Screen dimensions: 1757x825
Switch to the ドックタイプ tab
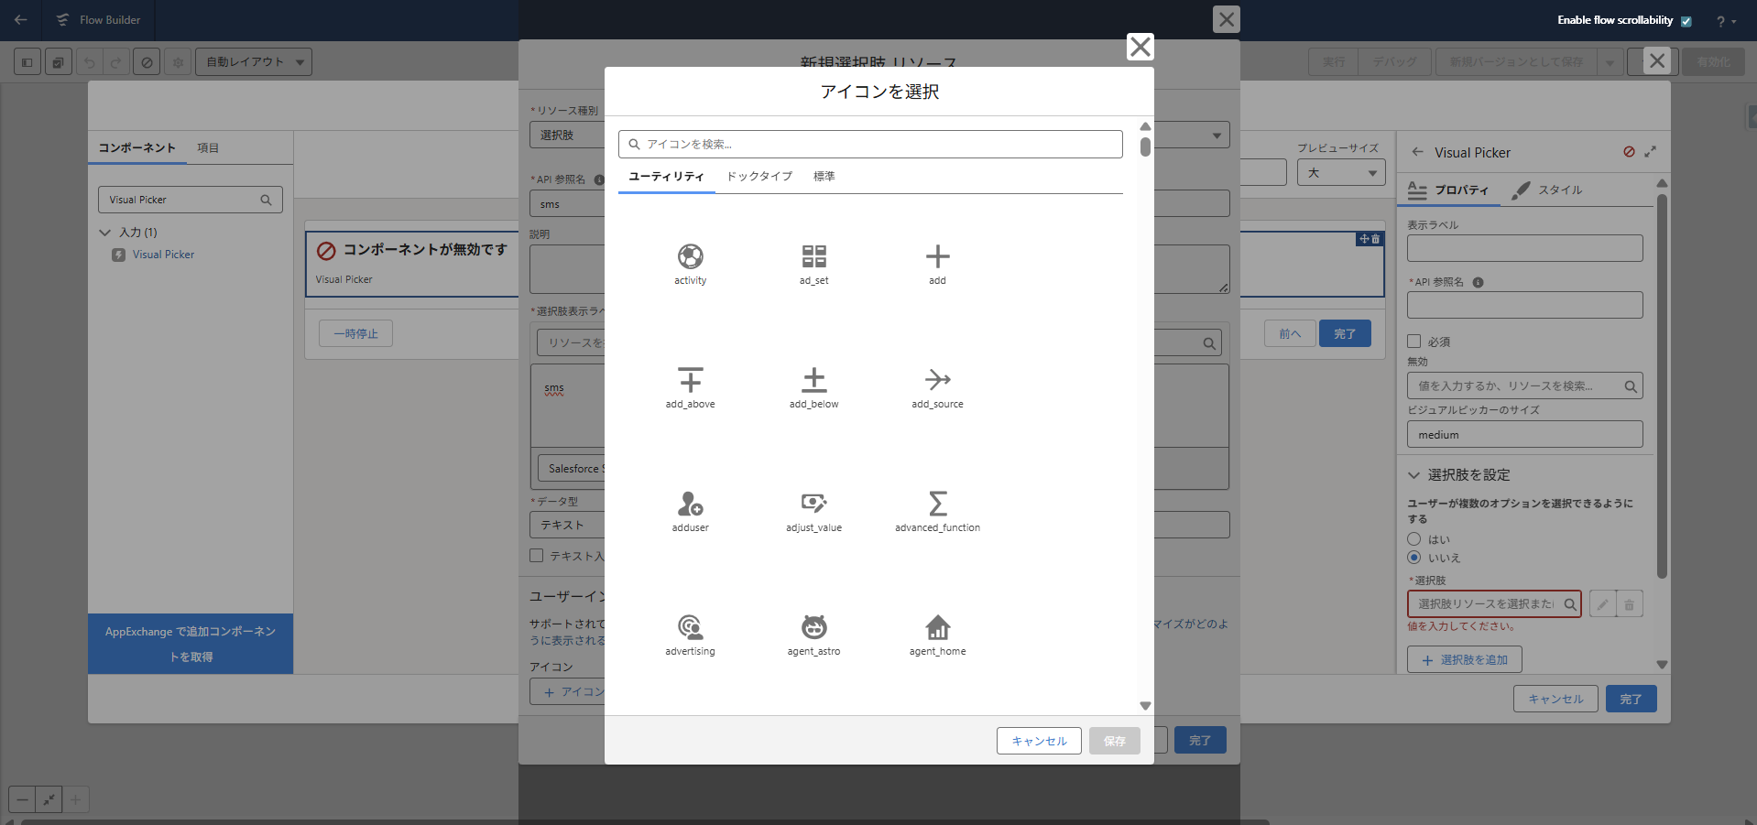pos(758,177)
